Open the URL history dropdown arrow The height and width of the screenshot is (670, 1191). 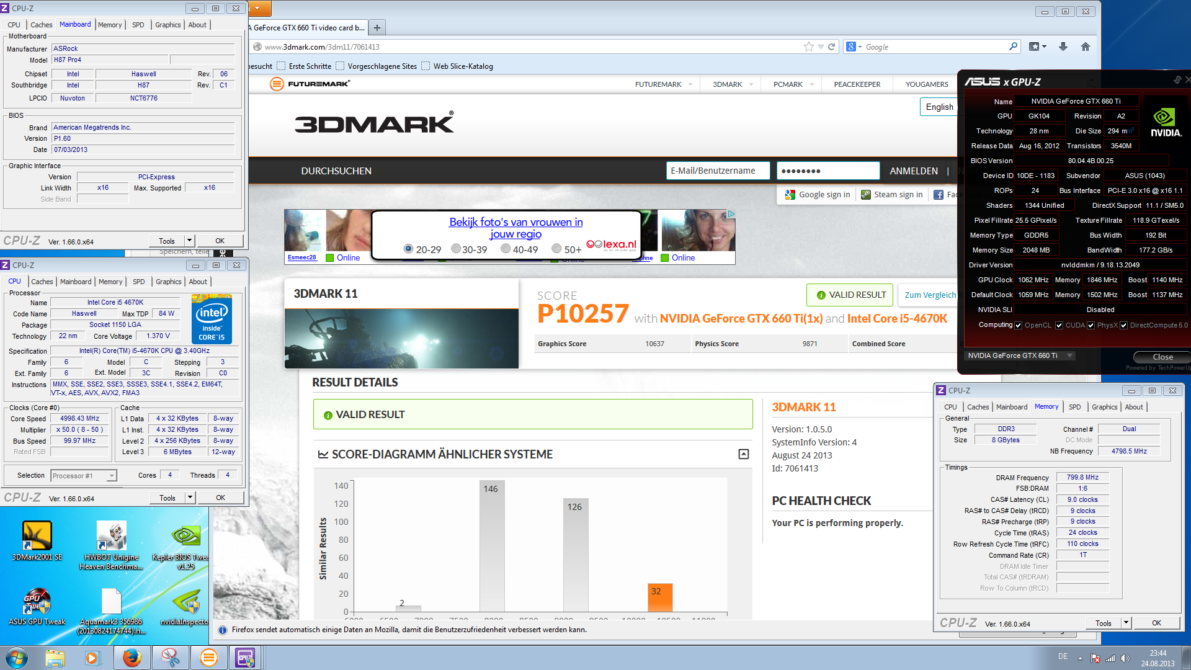point(821,47)
